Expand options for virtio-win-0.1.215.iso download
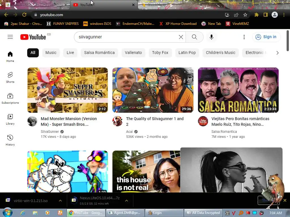This screenshot has width=290, height=217. (x=60, y=201)
